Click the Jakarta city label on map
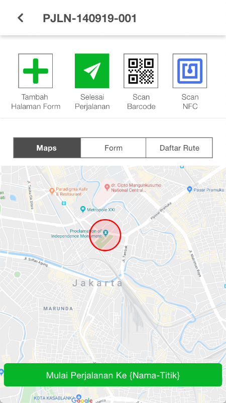This screenshot has height=403, width=226. point(98,283)
